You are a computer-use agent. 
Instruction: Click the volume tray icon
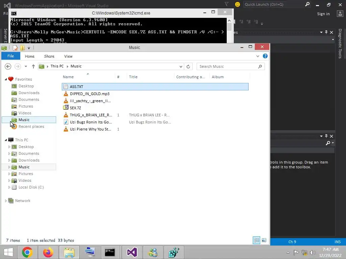point(313,252)
